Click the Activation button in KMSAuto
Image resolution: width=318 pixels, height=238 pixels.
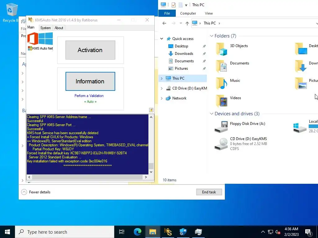pos(90,50)
